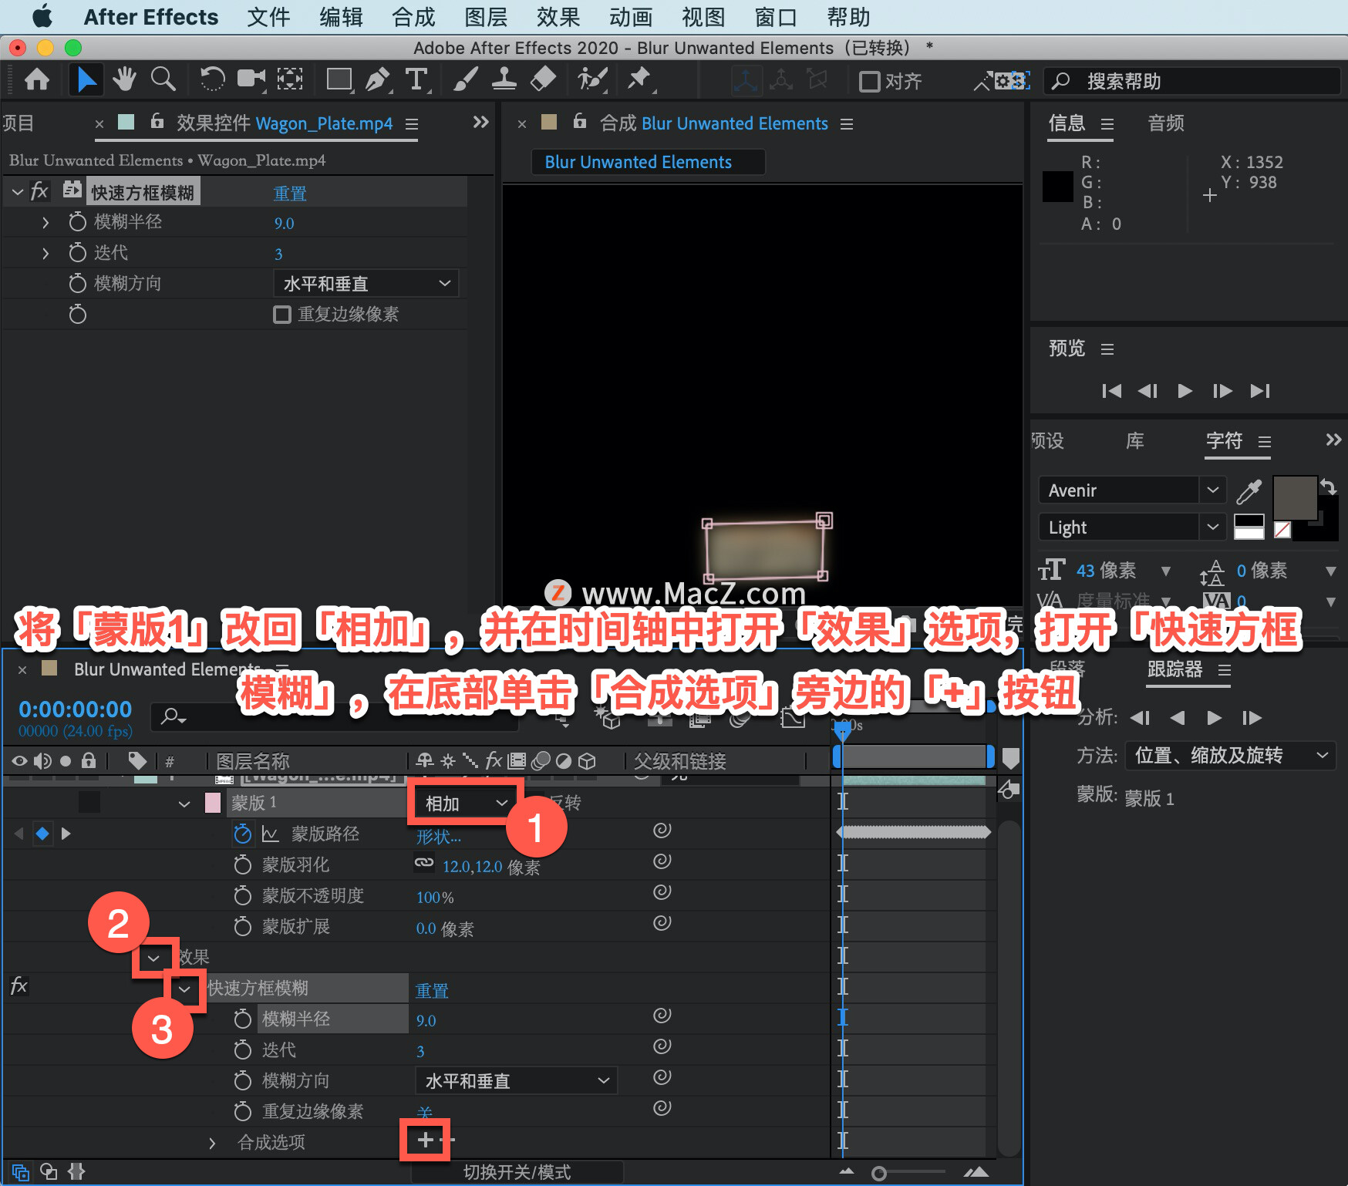
Task: Go to the Home screen icon
Action: click(37, 79)
